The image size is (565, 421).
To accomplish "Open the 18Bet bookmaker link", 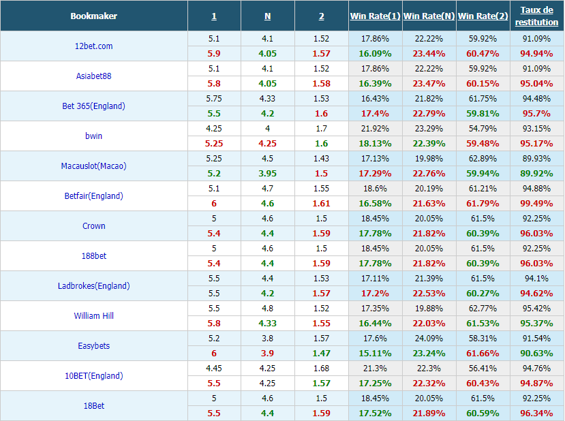I will pos(93,405).
